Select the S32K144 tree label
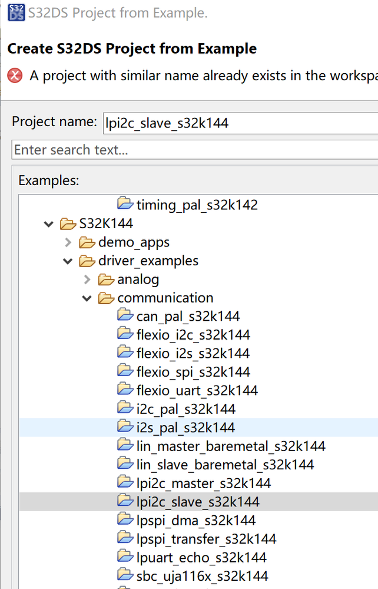Screen dimensions: 378x589 [x=106, y=223]
